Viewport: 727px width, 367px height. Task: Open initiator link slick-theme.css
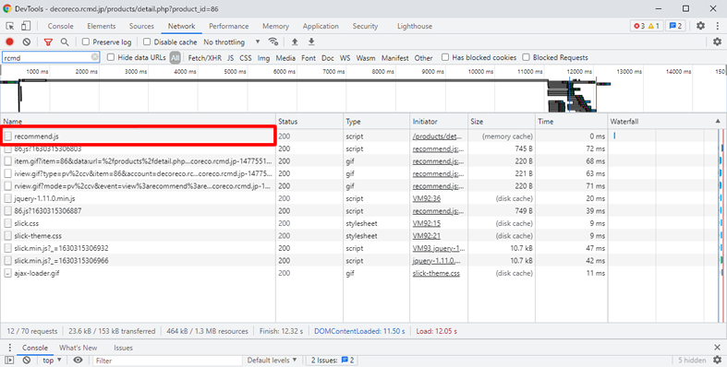point(436,273)
